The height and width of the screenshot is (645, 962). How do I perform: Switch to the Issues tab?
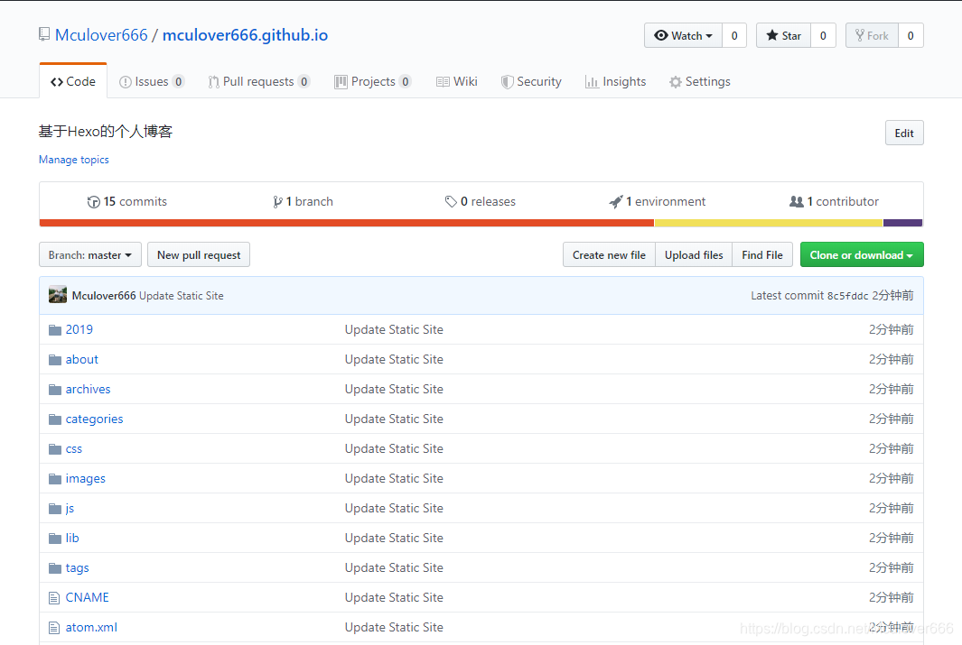click(x=152, y=81)
